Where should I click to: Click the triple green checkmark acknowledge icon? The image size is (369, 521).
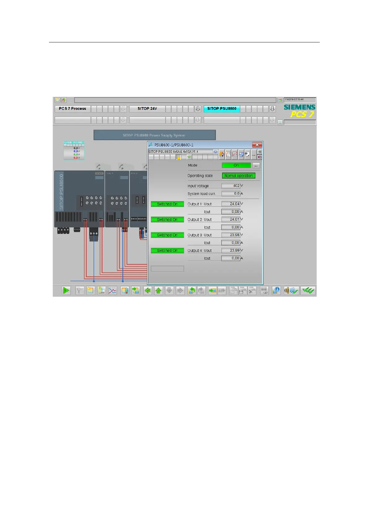(x=308, y=291)
